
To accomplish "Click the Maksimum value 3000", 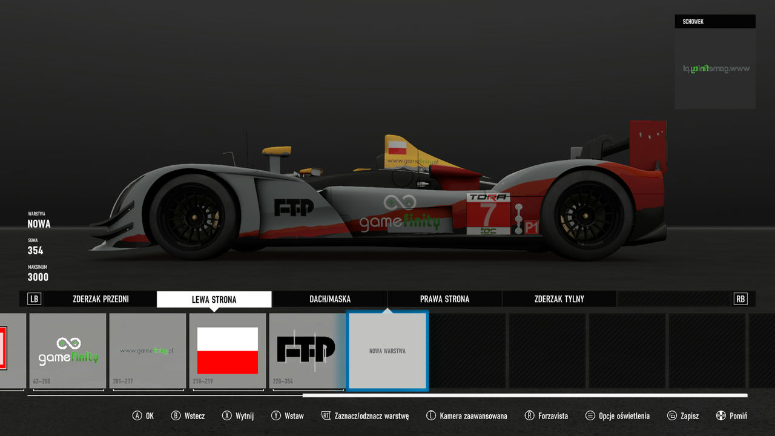I will coord(38,277).
